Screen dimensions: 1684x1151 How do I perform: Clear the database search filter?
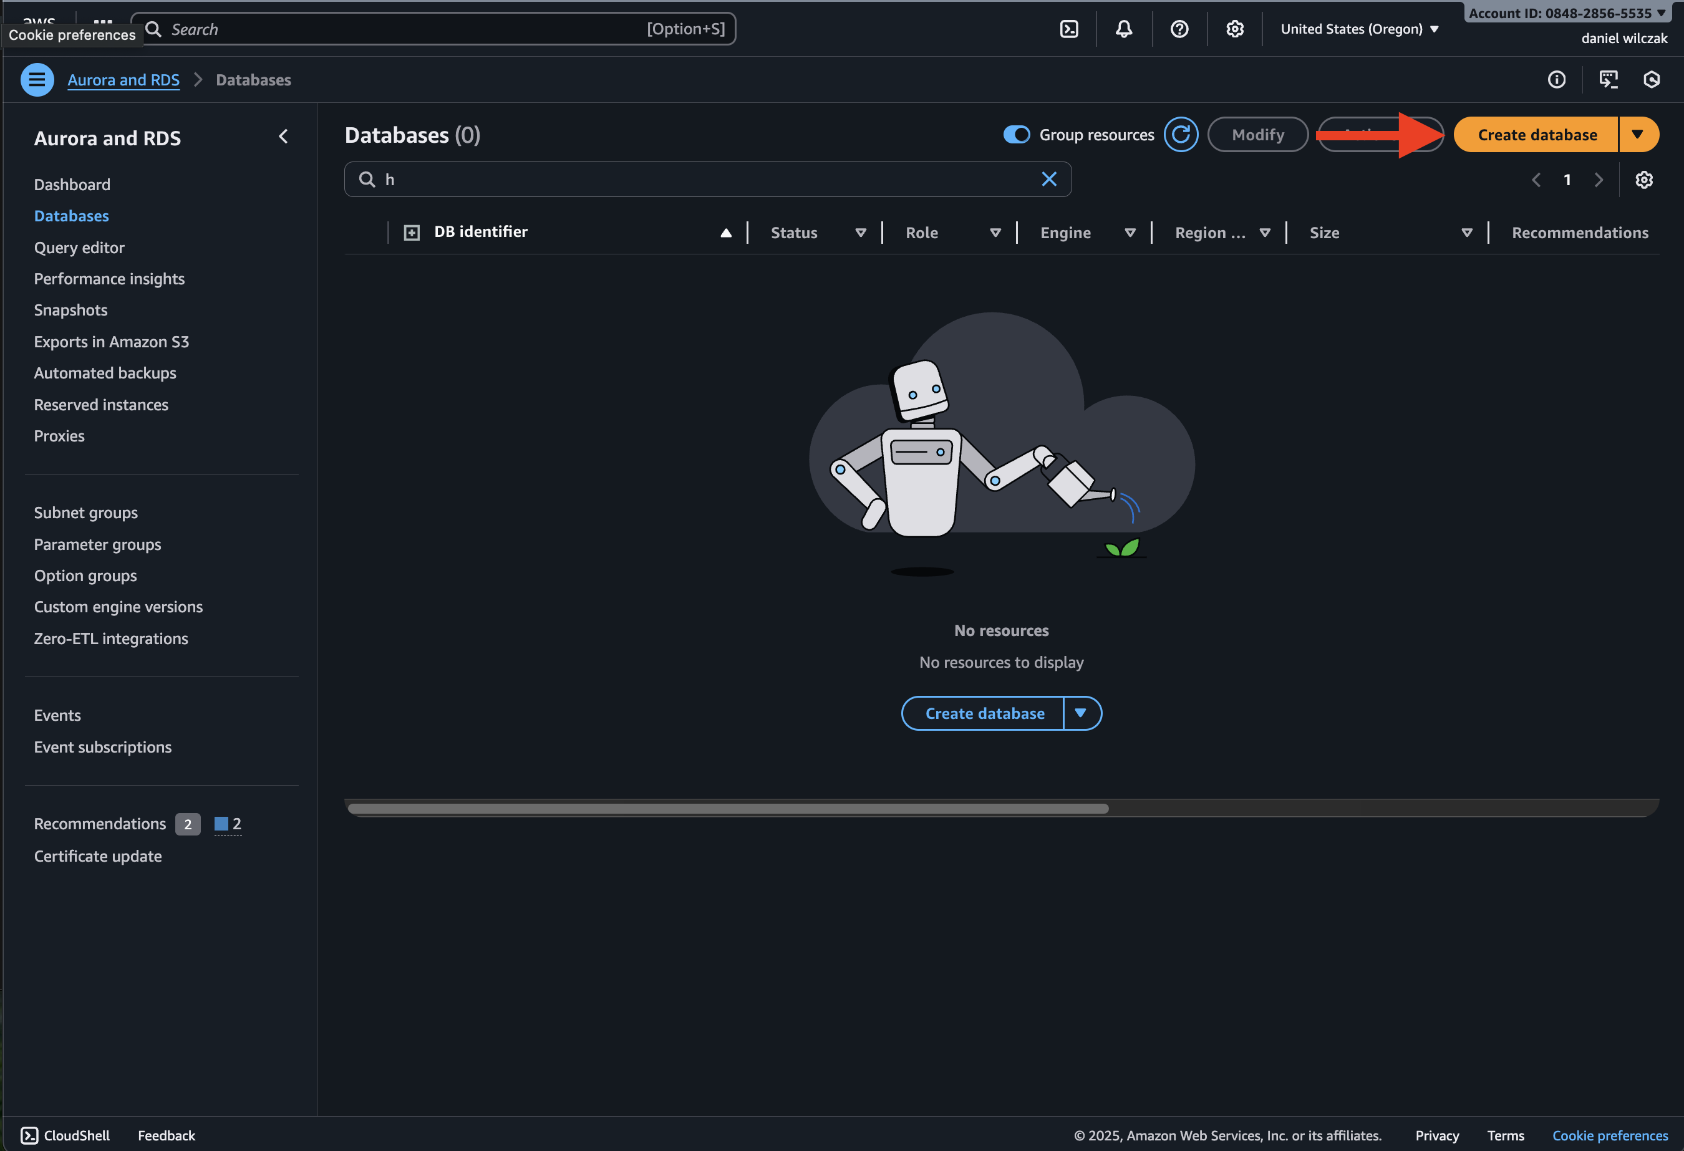(1048, 180)
